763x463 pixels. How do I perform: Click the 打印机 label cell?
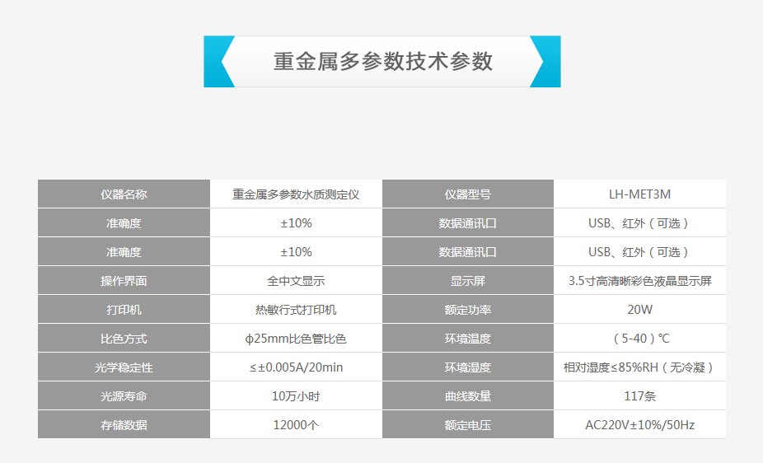tap(124, 309)
